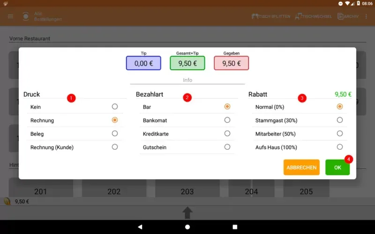Choose Stammgast (30%) discount
Screen dimensions: 375x234
click(339, 120)
